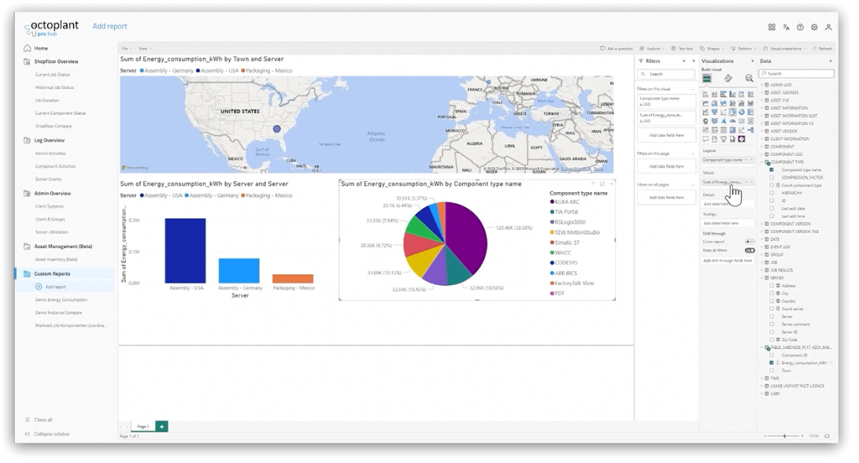Click the add page plus icon
859x463 pixels.
161,426
